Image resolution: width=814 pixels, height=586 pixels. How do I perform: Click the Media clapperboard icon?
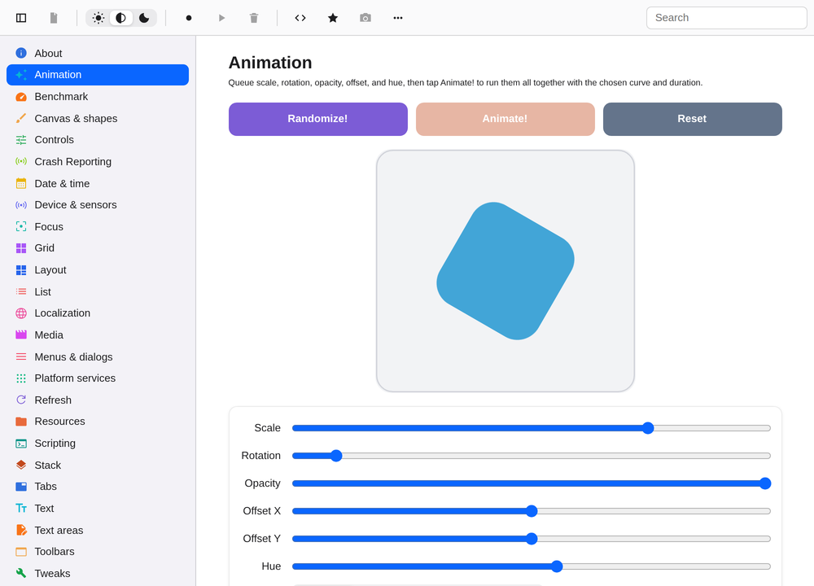(x=21, y=335)
